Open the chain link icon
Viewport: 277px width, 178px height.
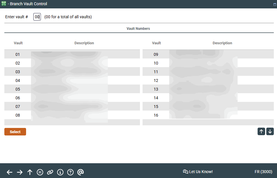tap(50, 172)
